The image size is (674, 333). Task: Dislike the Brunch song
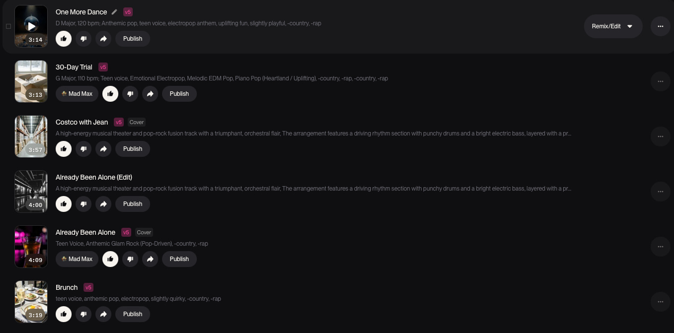point(84,314)
